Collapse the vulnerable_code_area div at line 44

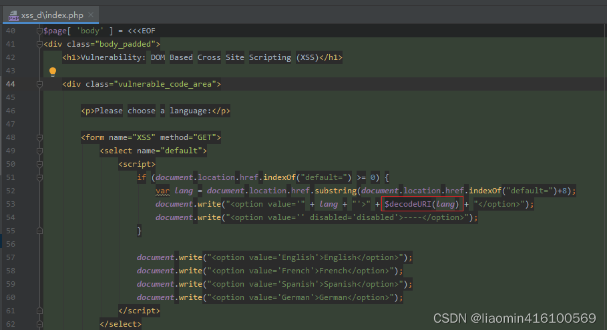39,84
